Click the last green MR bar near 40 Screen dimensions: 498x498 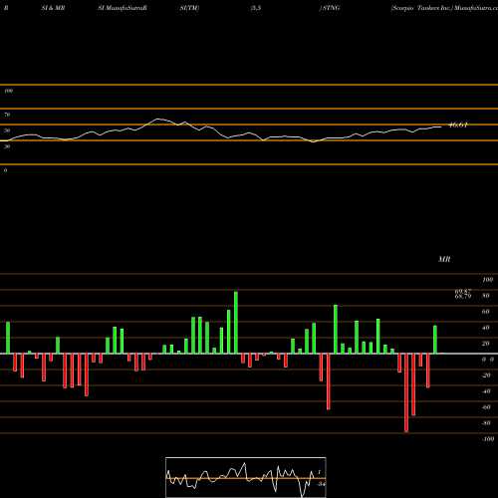pyautogui.click(x=435, y=340)
